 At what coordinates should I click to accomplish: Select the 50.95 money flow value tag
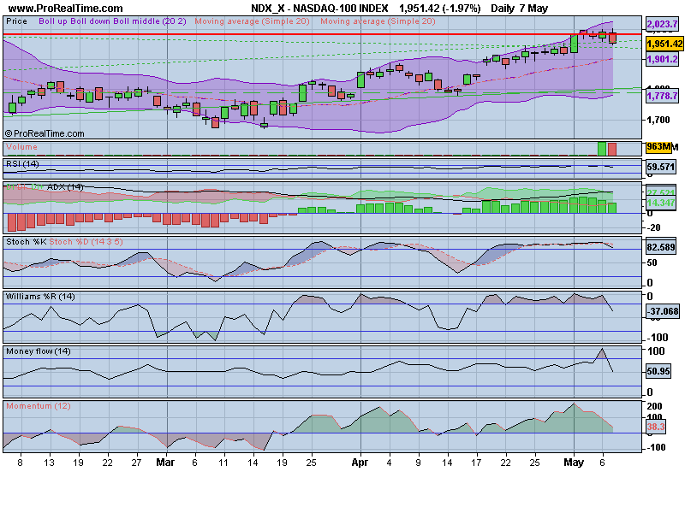658,371
